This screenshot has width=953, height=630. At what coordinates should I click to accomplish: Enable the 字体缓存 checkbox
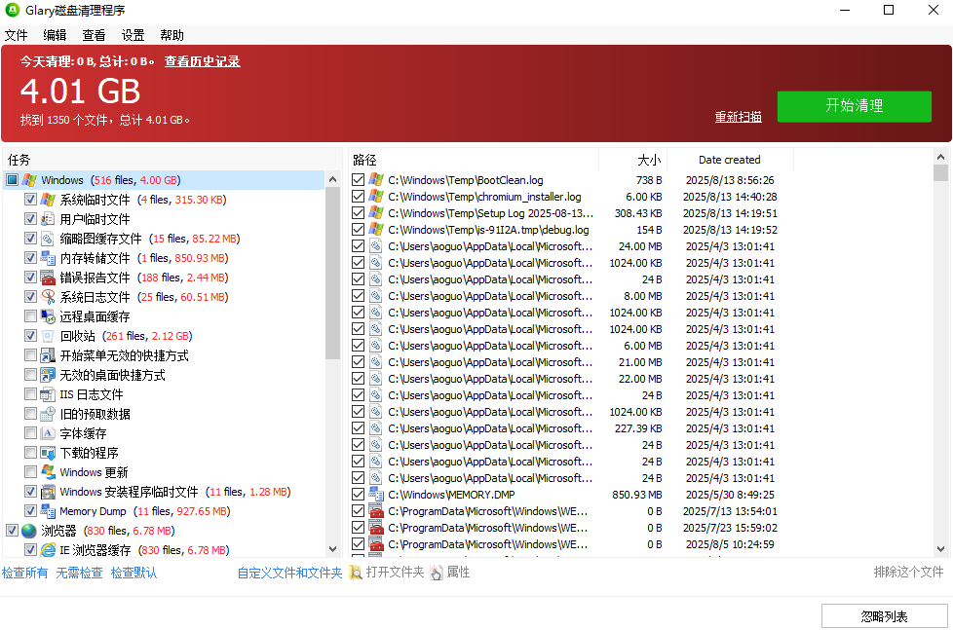(x=30, y=432)
